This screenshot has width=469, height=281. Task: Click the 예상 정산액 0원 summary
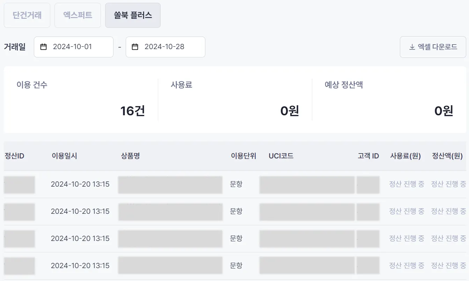tap(444, 111)
